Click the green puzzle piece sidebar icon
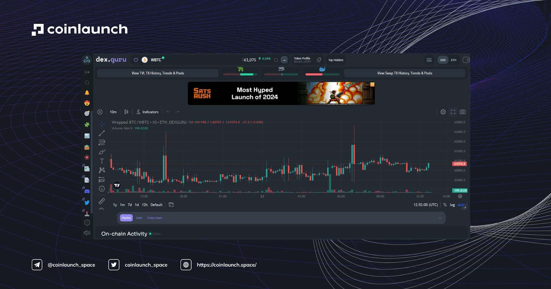 87,125
